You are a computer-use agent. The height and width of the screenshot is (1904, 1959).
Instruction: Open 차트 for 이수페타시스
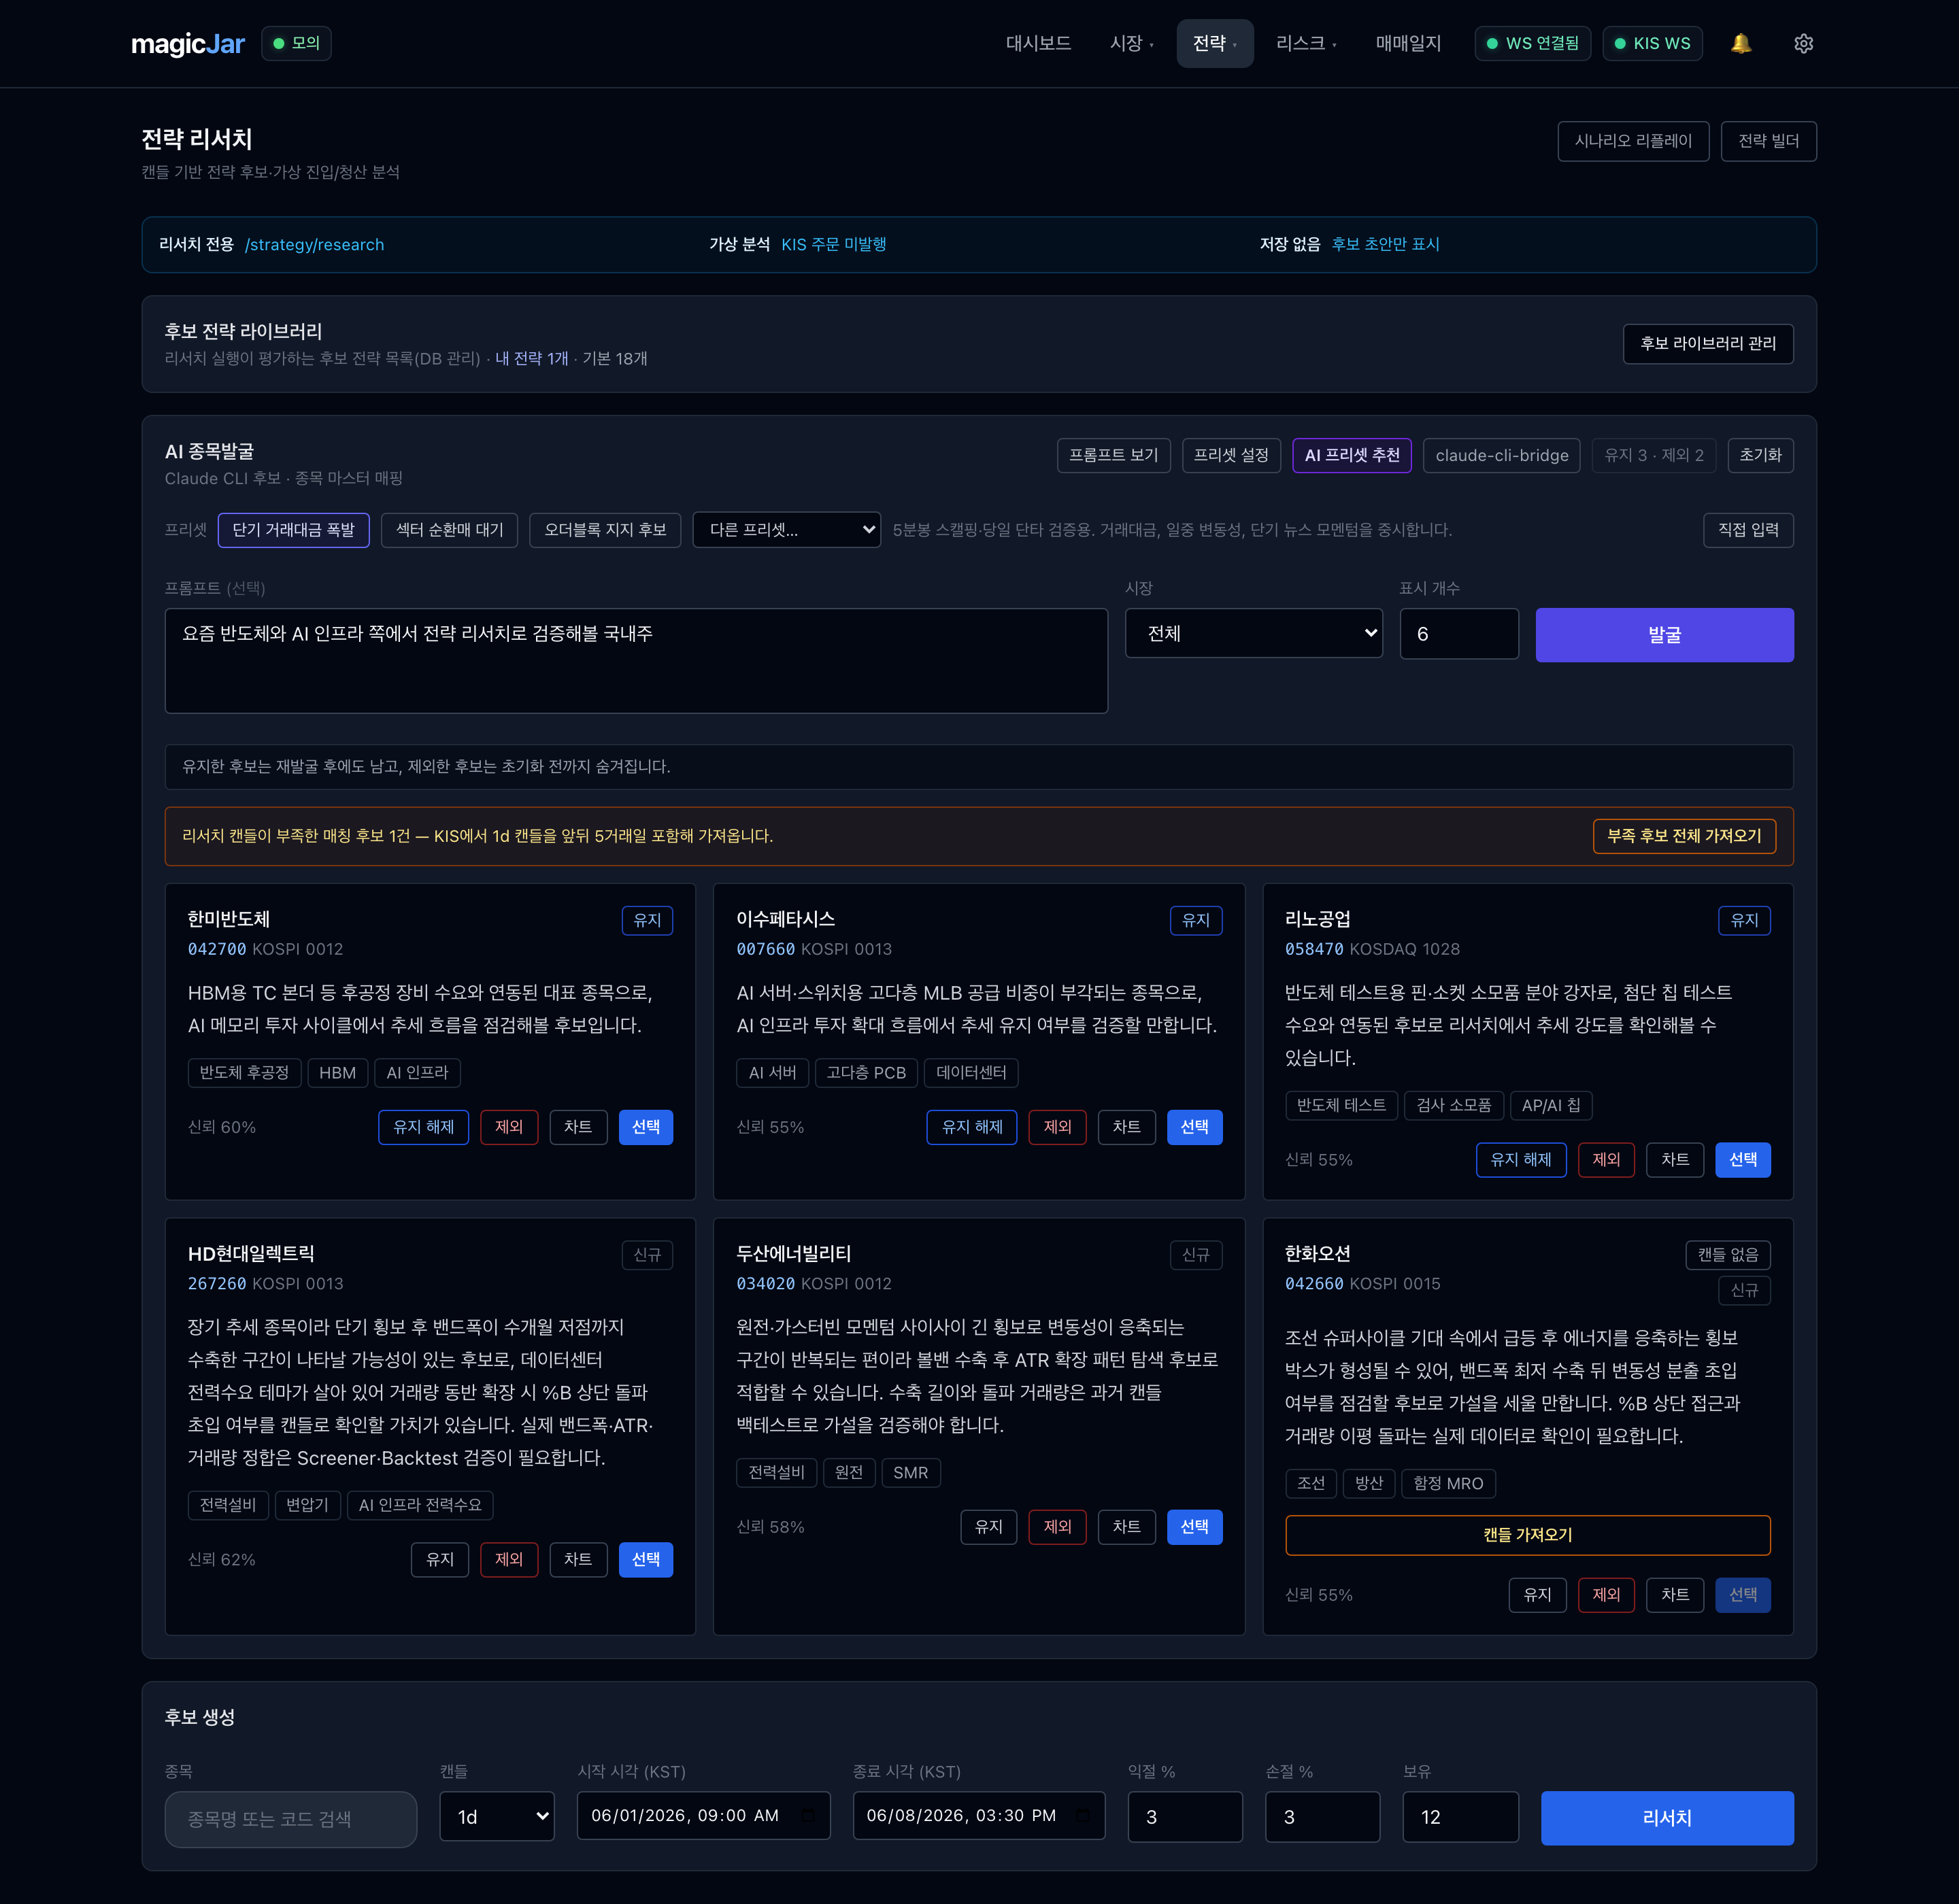(1126, 1127)
